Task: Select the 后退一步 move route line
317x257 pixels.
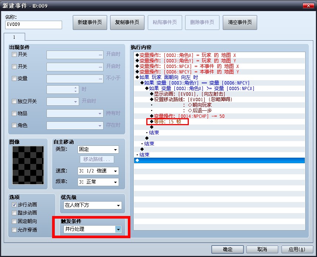Action: tap(219, 110)
